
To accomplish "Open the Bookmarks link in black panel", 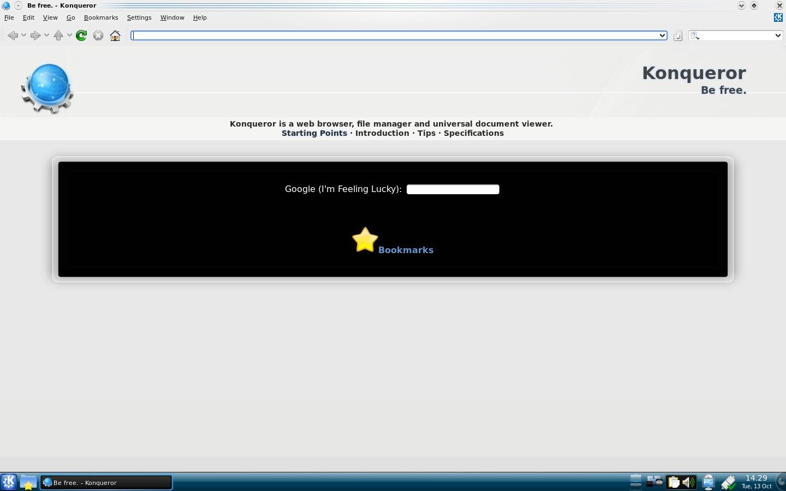I will point(406,250).
